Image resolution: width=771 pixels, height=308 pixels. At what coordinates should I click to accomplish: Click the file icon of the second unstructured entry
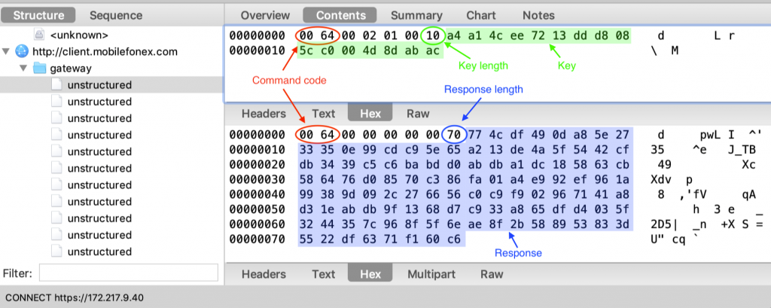pyautogui.click(x=56, y=102)
